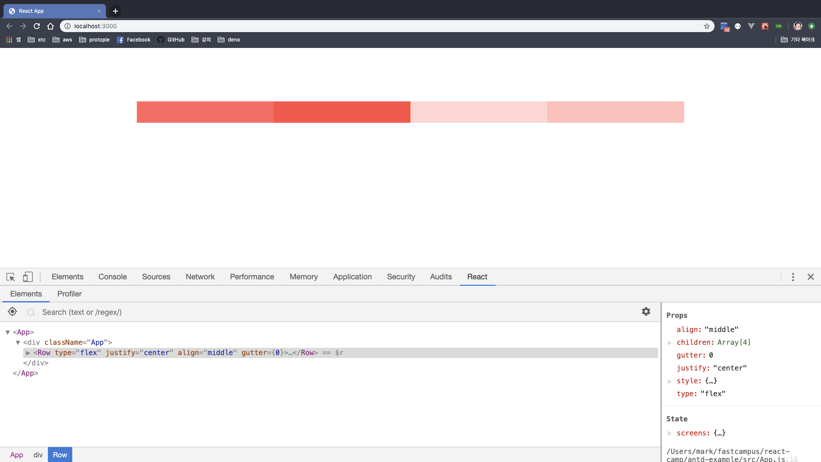The height and width of the screenshot is (462, 821).
Task: Click the darkest red column block
Action: coord(342,112)
